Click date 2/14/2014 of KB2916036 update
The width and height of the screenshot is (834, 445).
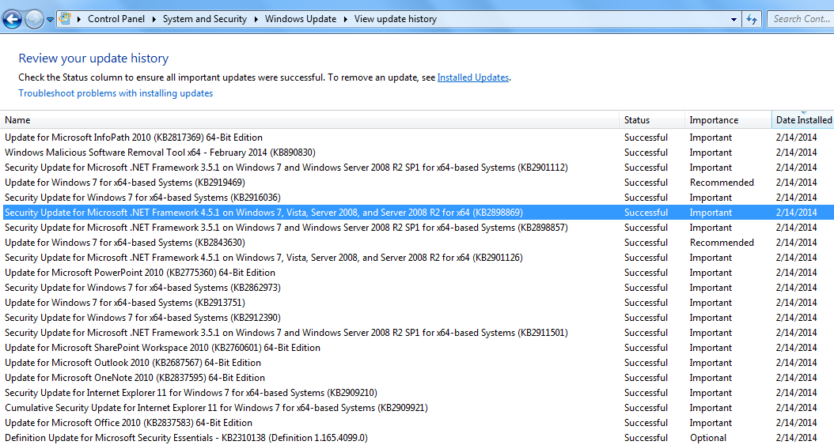[x=796, y=197]
